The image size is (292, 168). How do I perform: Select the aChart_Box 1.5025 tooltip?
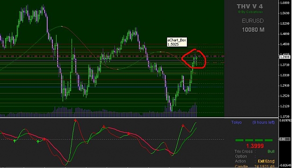tap(177, 42)
